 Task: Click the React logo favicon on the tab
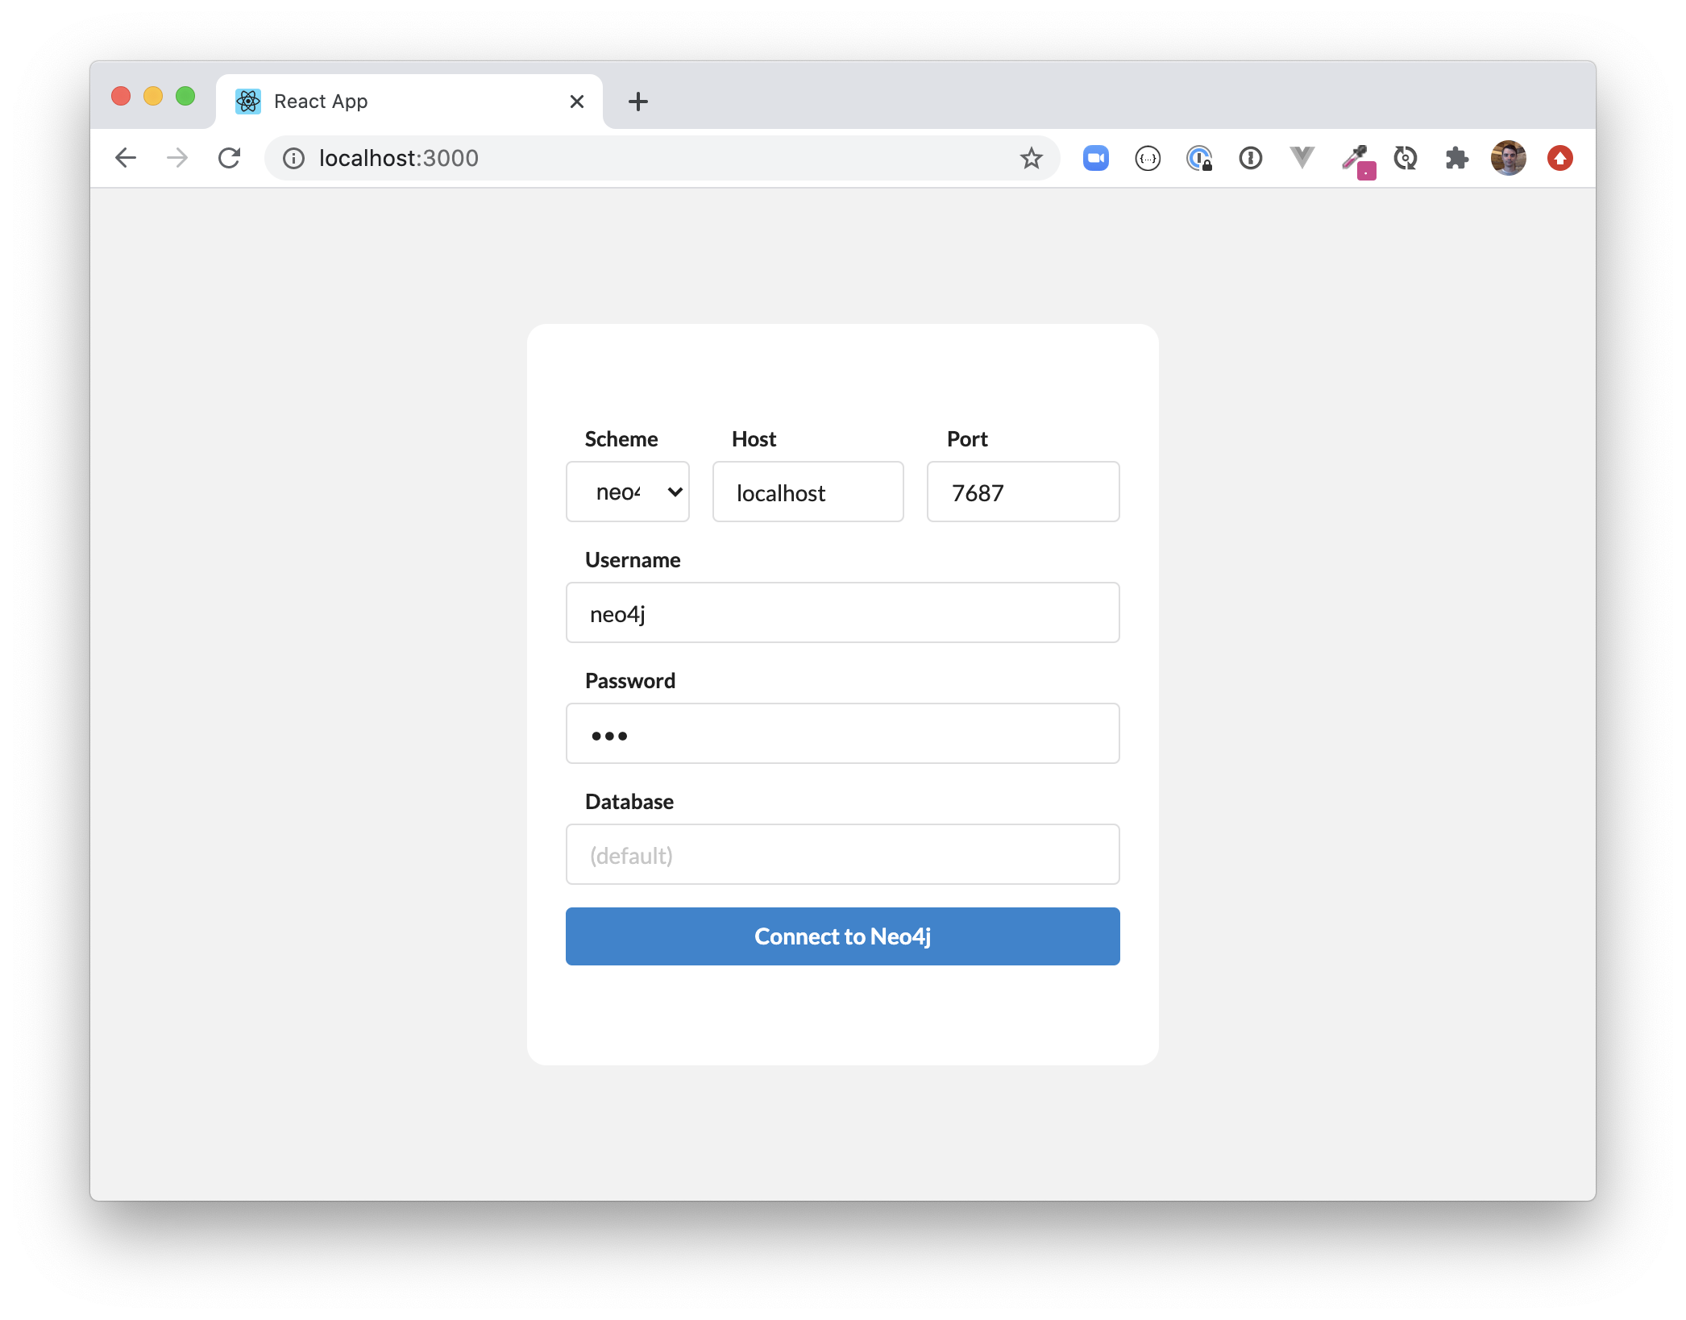coord(249,101)
